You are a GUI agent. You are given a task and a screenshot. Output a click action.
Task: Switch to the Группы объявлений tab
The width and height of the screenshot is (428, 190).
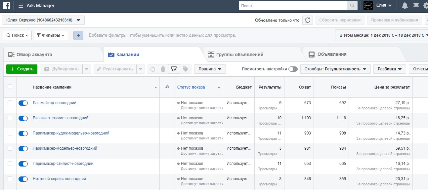click(x=239, y=55)
